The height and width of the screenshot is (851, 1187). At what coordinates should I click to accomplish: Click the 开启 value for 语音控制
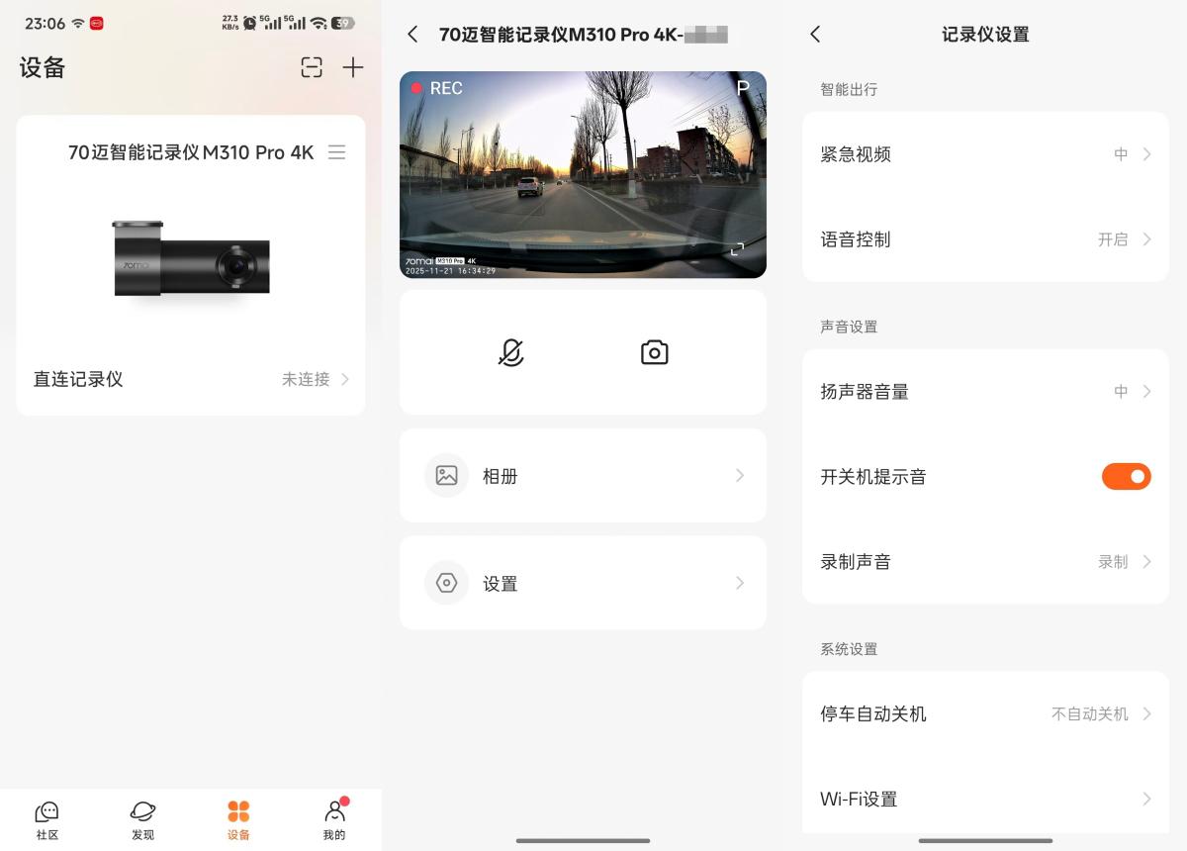(1113, 239)
